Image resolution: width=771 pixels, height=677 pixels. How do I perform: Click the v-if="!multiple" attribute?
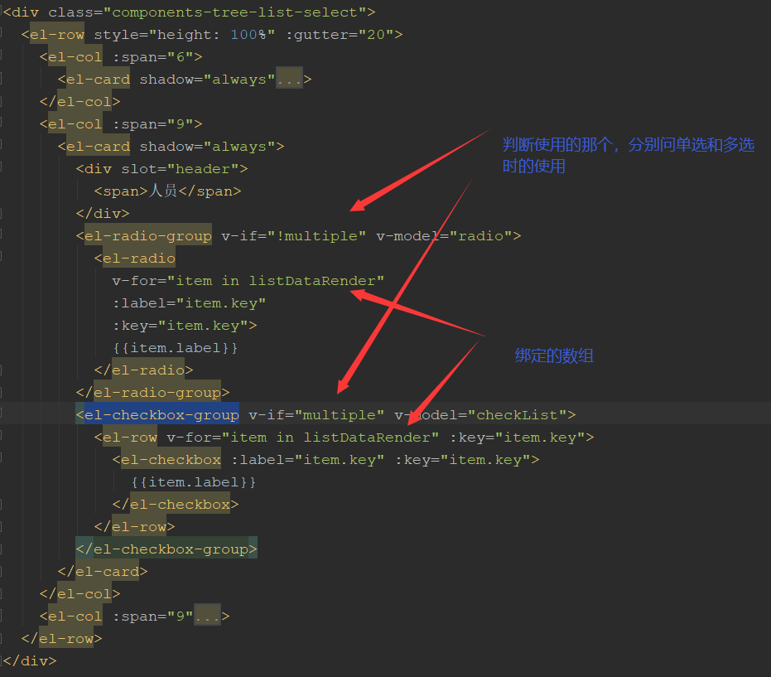[x=293, y=235]
